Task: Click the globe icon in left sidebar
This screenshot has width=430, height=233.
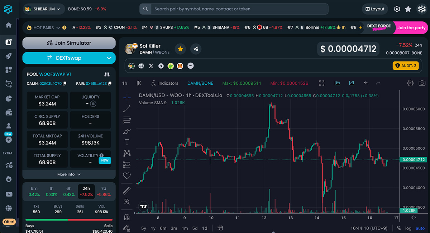Action: [x=9, y=208]
